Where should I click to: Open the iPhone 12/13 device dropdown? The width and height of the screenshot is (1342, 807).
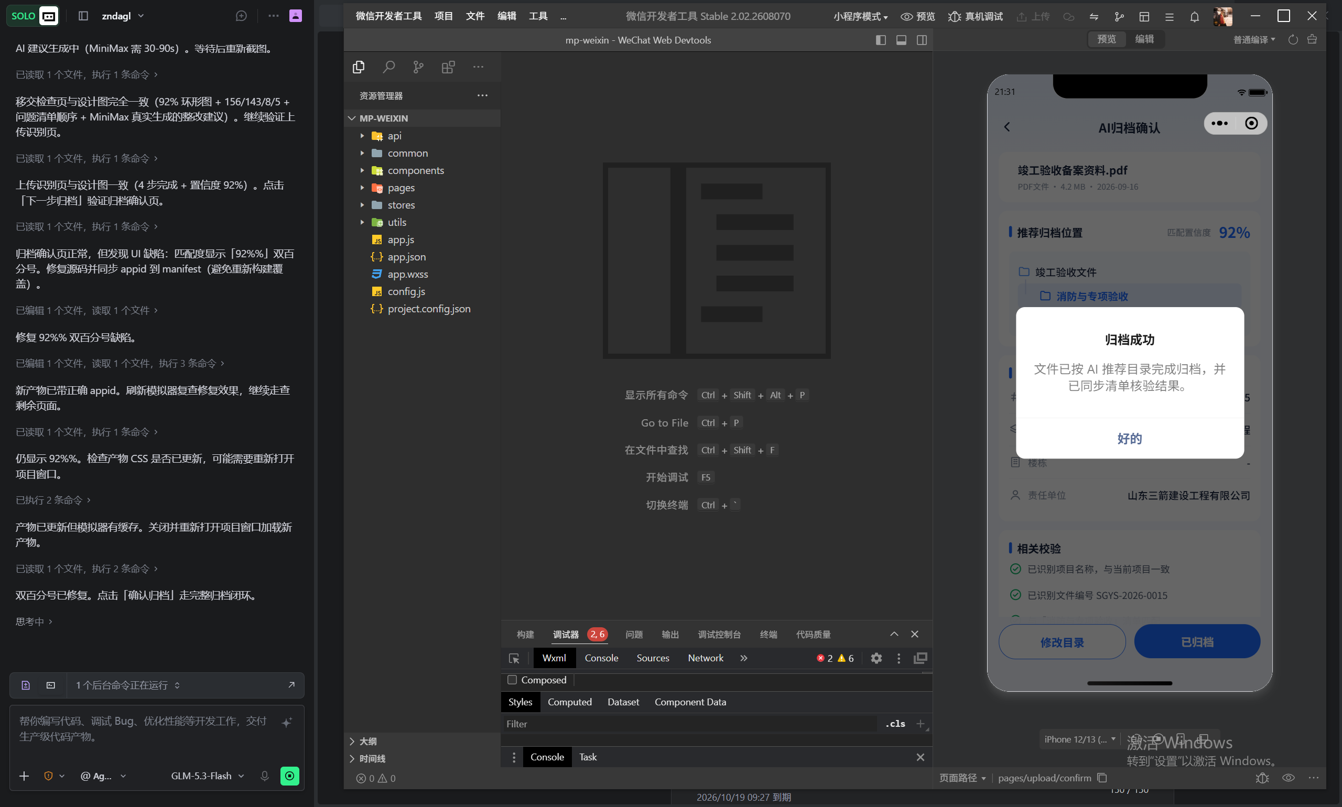coord(1079,739)
